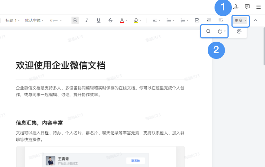Click 王青青's avatar photo
Screen dimensions: 265x167
(x=50, y=161)
